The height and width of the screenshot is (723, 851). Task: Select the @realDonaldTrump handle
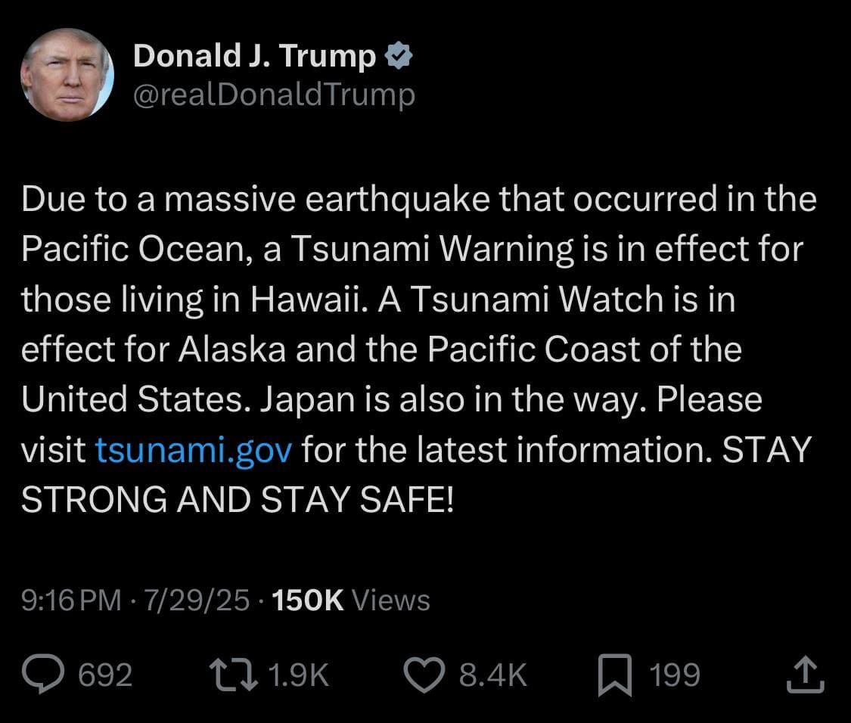point(274,94)
